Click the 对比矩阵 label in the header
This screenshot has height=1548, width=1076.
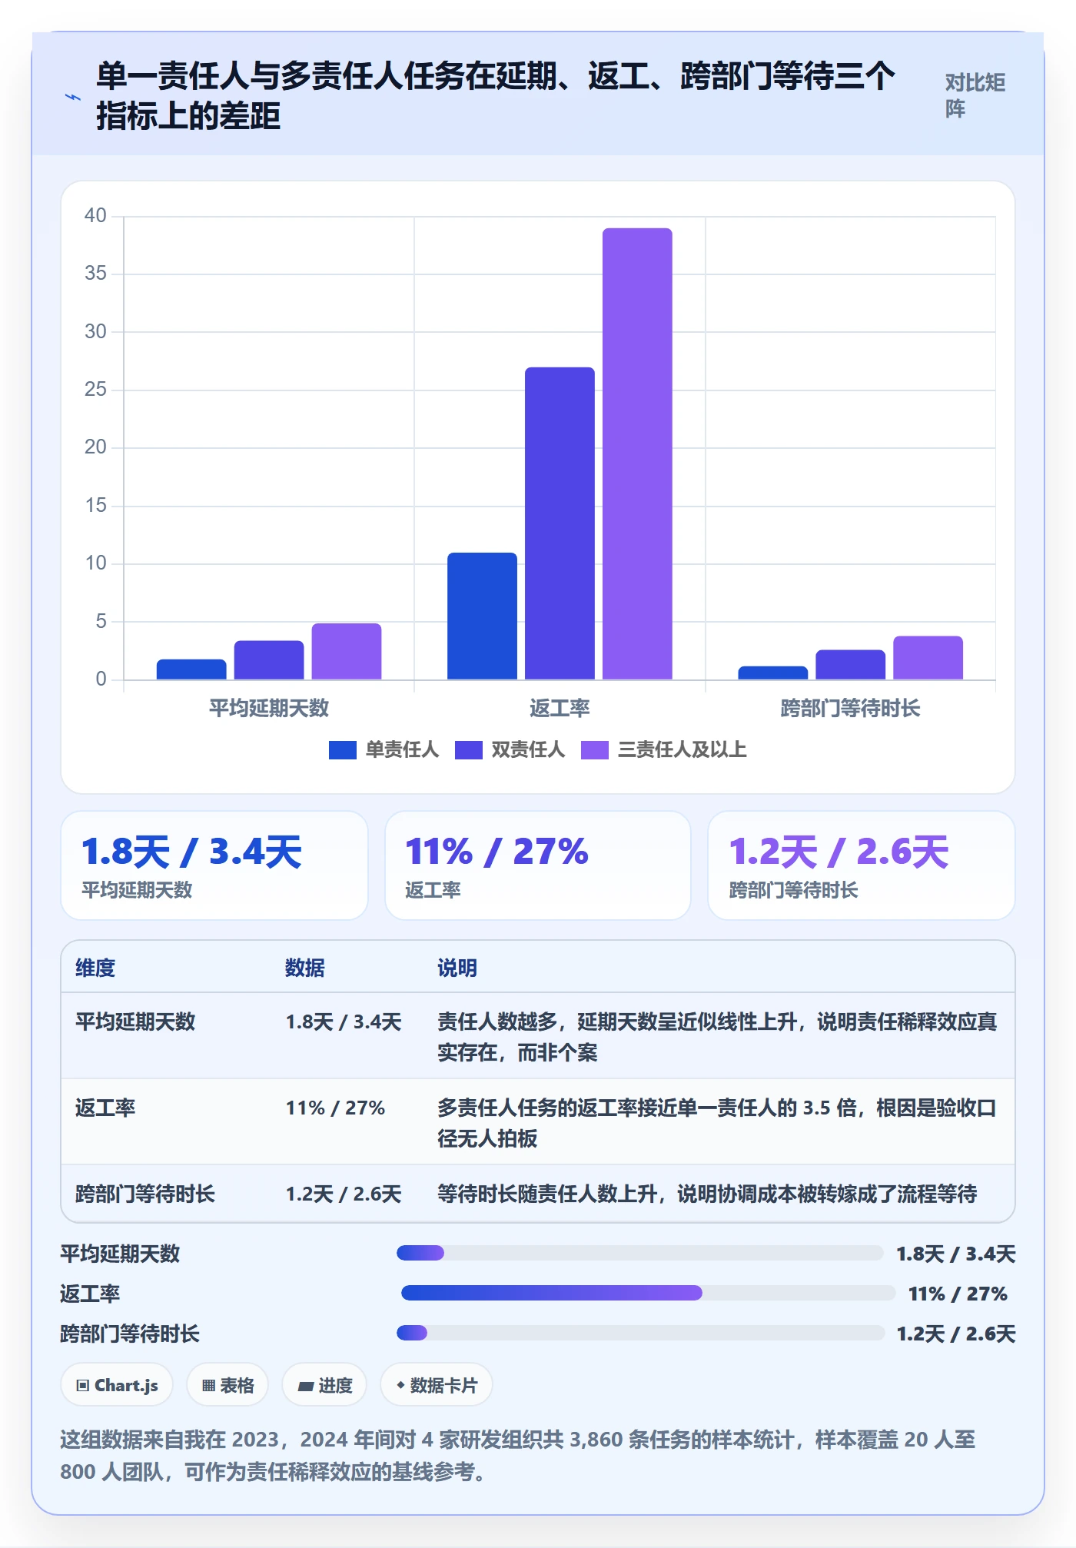[x=975, y=95]
